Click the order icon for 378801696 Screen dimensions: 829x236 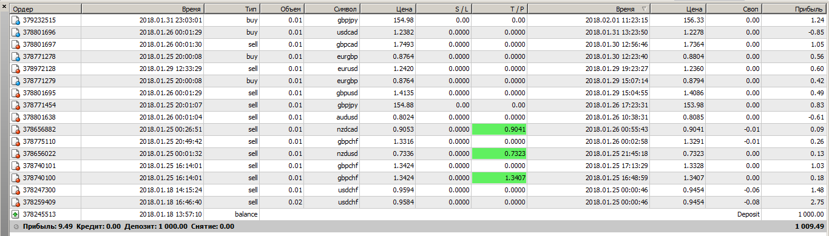16,32
